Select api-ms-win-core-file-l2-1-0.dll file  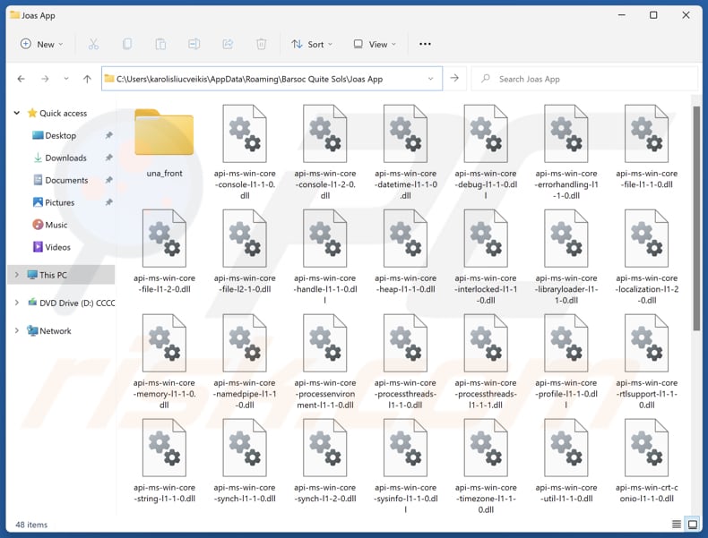click(x=245, y=252)
